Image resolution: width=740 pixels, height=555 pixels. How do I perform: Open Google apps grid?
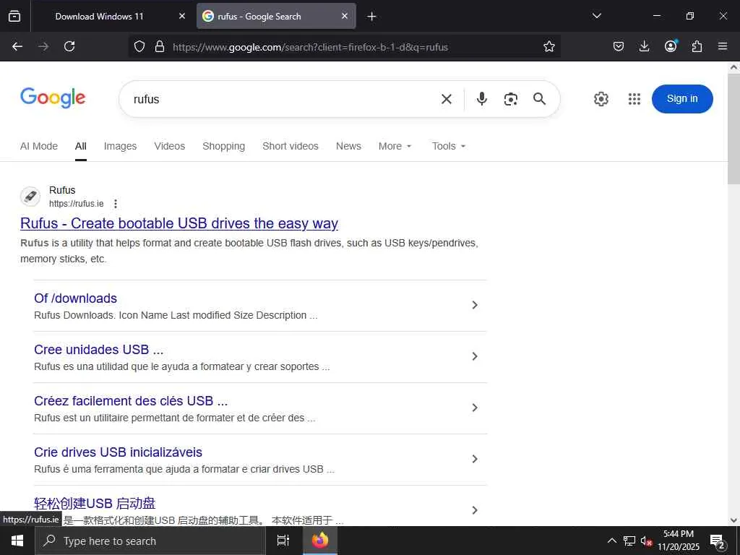(634, 99)
